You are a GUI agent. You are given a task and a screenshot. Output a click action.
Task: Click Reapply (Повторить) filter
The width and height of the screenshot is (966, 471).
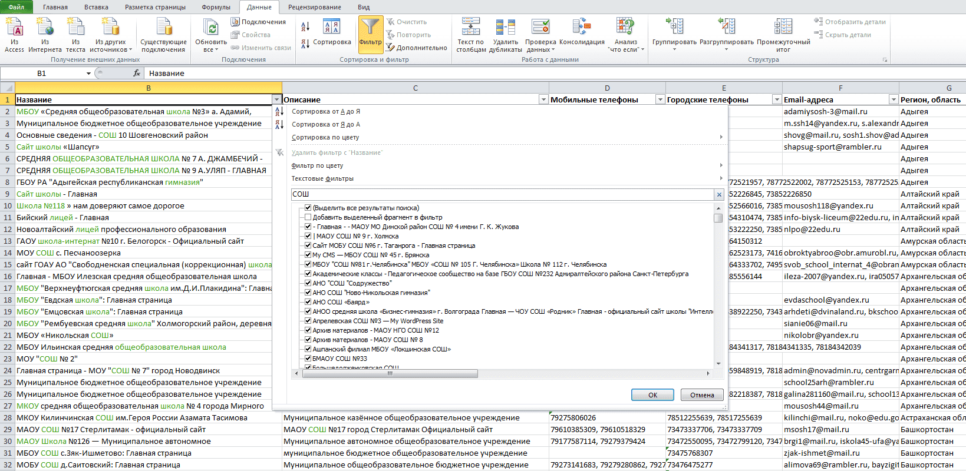[408, 35]
